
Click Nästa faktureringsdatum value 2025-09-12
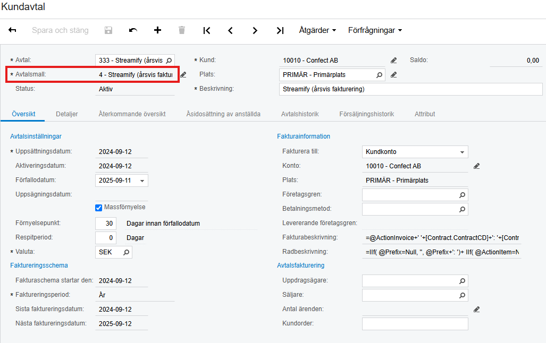pyautogui.click(x=115, y=323)
